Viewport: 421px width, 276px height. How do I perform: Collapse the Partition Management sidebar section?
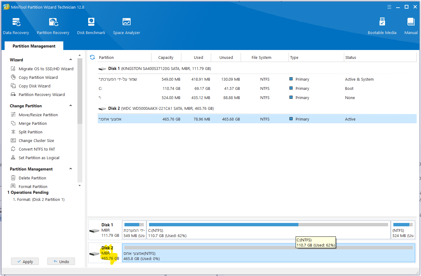71,169
